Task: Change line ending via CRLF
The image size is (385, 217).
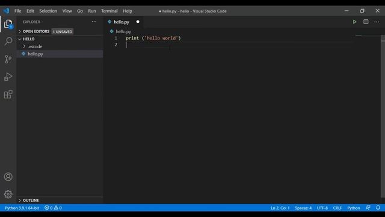Action: coord(337,208)
